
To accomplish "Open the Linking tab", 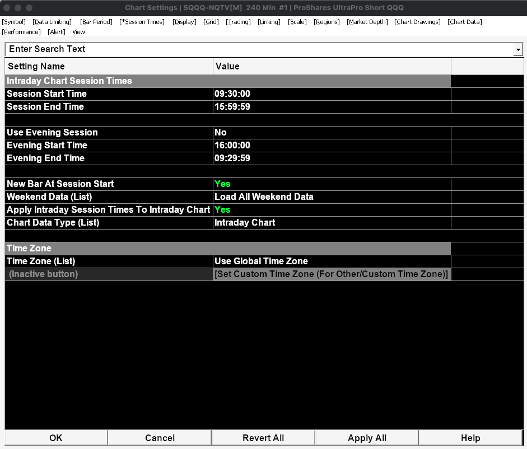I will 269,22.
